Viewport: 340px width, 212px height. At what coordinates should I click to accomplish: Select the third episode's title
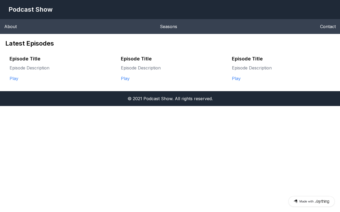click(x=247, y=59)
